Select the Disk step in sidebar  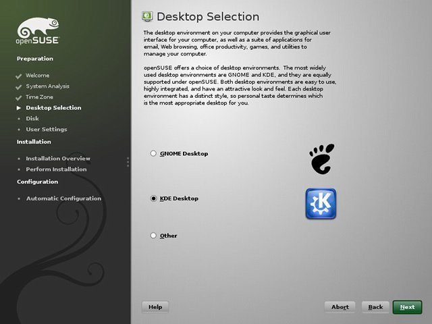pos(32,119)
